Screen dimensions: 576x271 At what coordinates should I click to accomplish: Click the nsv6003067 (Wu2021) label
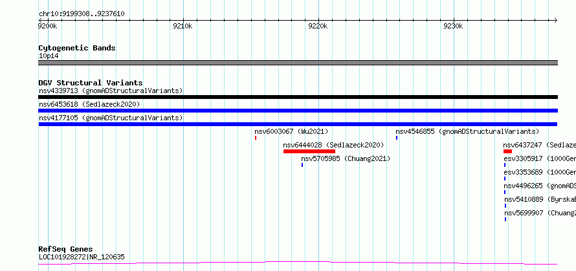[291, 131]
